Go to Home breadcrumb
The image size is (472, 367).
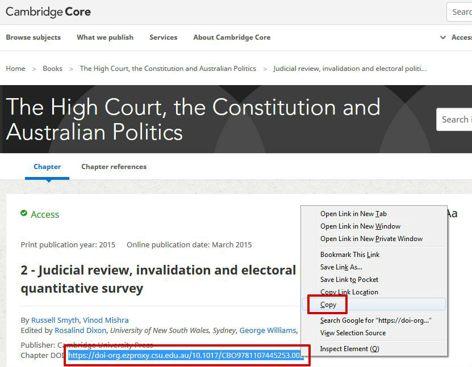[16, 69]
